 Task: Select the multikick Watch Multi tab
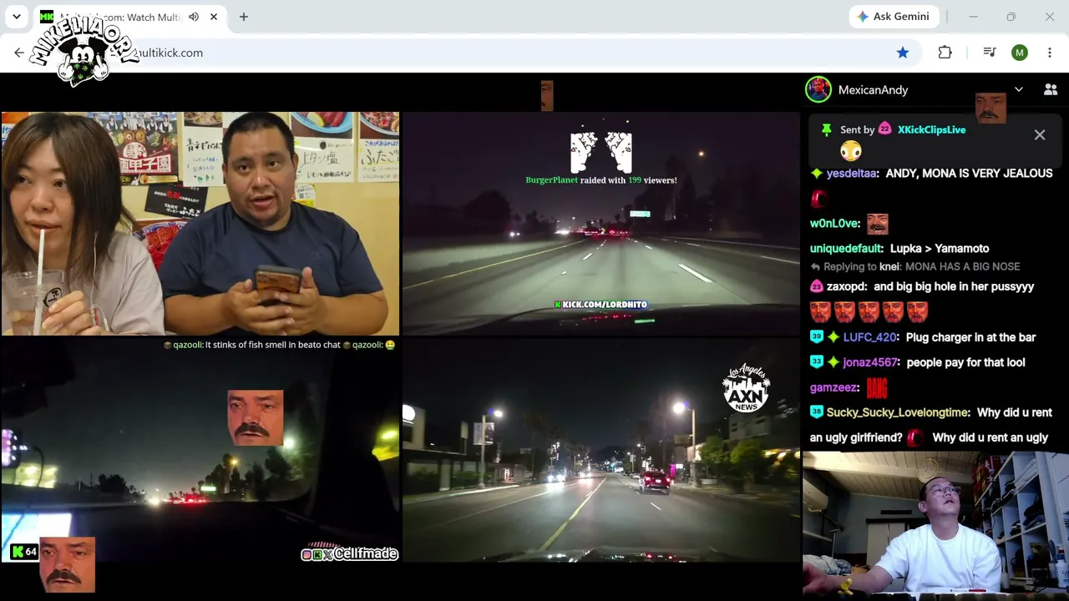(129, 17)
